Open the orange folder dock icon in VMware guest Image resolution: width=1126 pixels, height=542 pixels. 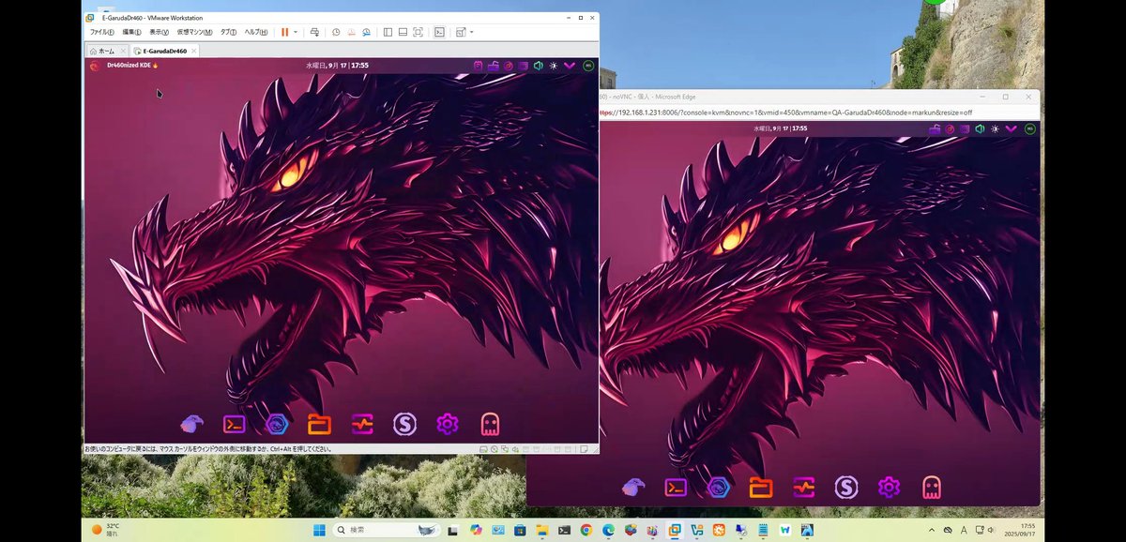pyautogui.click(x=319, y=425)
